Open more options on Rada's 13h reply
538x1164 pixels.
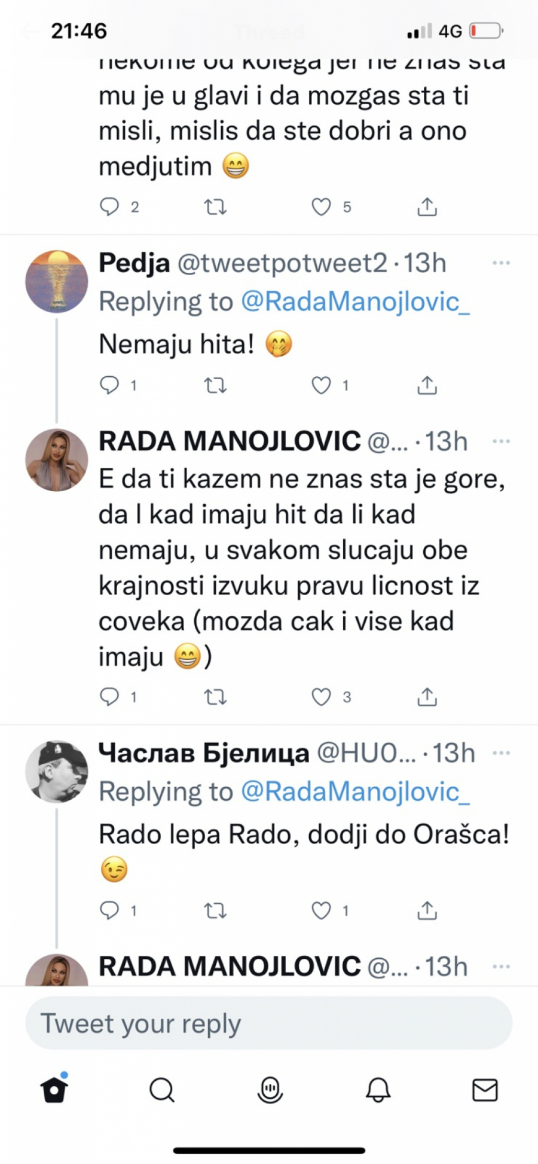coord(501,441)
